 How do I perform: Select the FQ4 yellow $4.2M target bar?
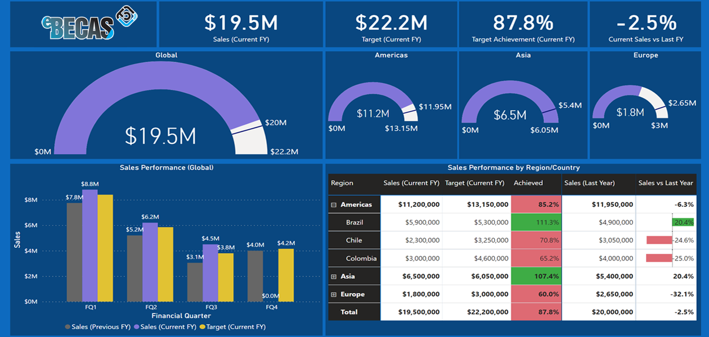coord(286,275)
